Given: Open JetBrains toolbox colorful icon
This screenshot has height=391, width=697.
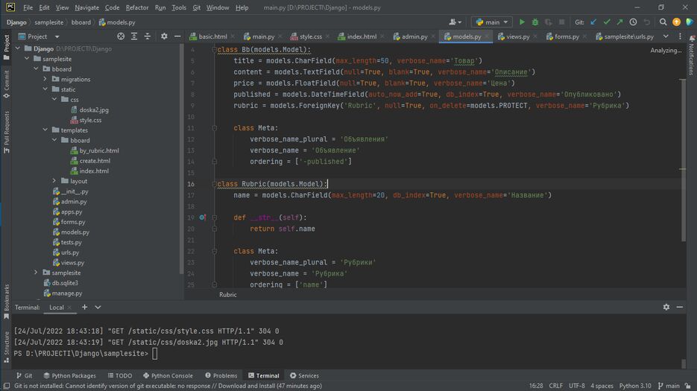Looking at the screenshot, I should click(x=690, y=22).
